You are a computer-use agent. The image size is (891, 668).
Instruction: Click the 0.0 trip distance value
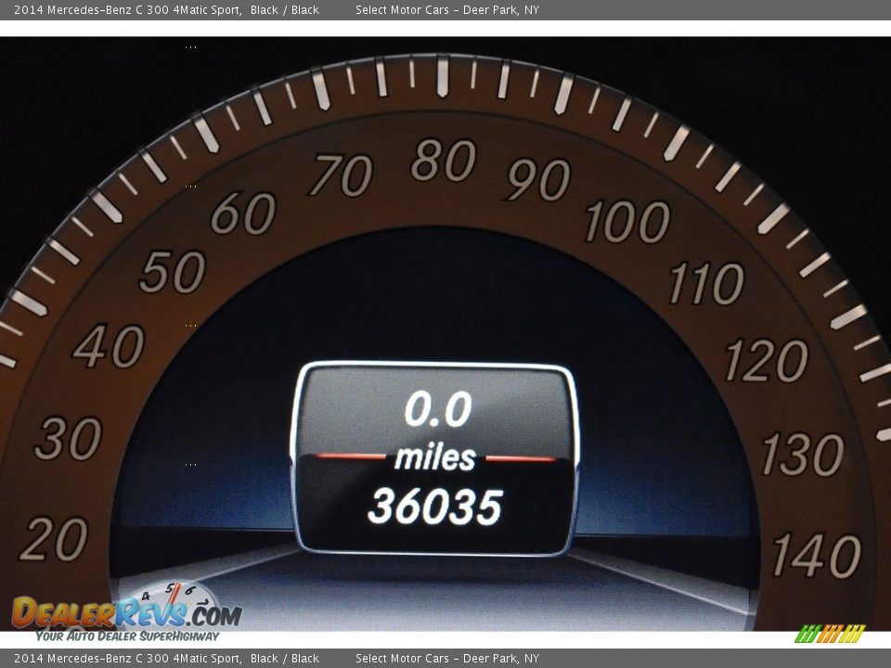point(438,408)
